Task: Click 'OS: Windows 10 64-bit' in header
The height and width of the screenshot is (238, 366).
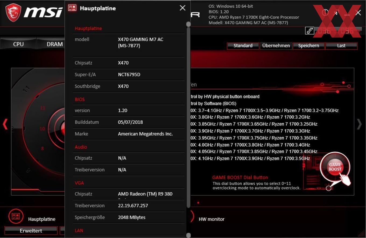Action: [231, 6]
